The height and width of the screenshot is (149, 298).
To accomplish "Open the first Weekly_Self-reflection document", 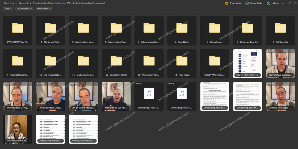I will (51, 129).
